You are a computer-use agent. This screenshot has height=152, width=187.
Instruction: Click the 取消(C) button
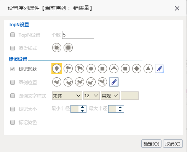[x=173, y=144]
